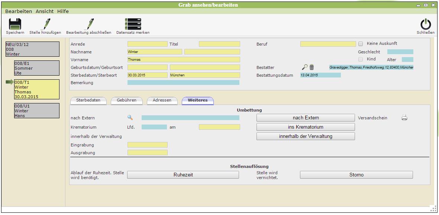439x215 pixels.
Task: Click the Datensatz merken icon
Action: point(133,24)
